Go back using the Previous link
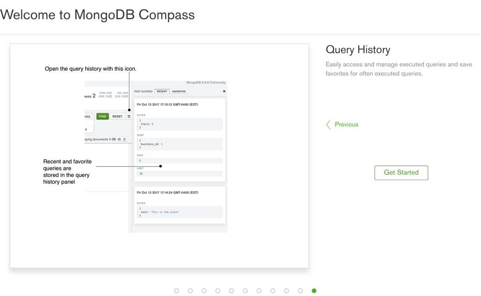Viewport: 481px width, 296px height. [x=346, y=124]
